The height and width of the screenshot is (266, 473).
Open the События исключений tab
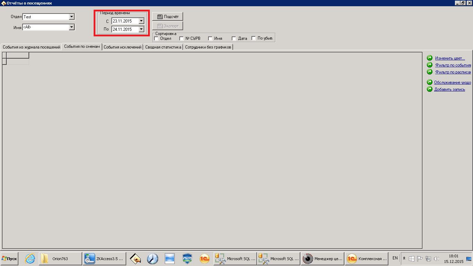pyautogui.click(x=122, y=47)
